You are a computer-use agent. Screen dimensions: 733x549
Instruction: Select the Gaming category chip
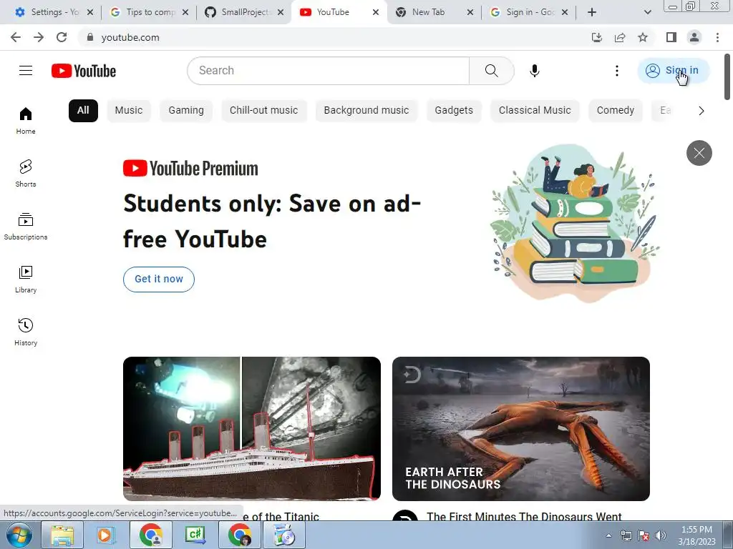tap(186, 111)
